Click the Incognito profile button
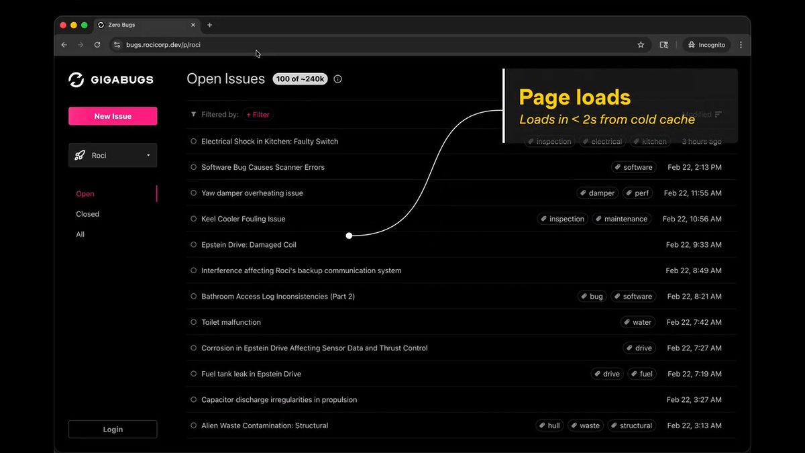The height and width of the screenshot is (453, 805). 707,45
